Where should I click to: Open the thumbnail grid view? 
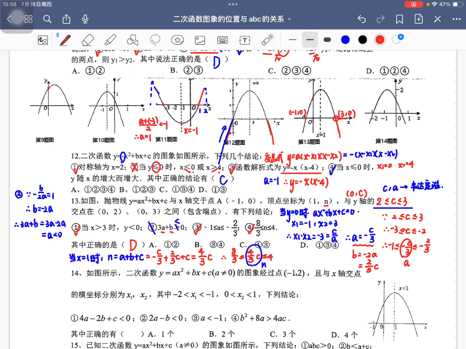[x=28, y=19]
